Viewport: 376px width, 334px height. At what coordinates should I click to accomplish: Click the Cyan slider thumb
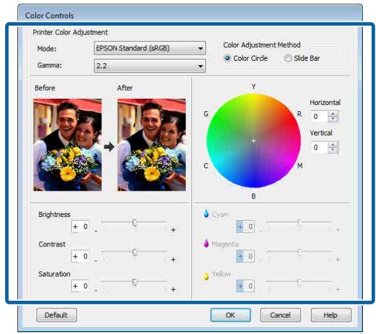[x=299, y=223]
